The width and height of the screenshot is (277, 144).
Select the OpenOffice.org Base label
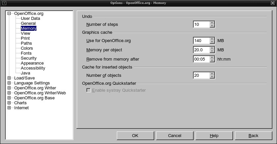pyautogui.click(x=34, y=98)
